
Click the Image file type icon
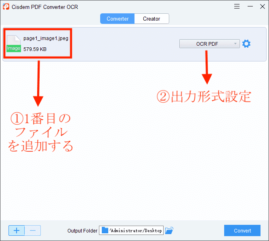(14, 44)
